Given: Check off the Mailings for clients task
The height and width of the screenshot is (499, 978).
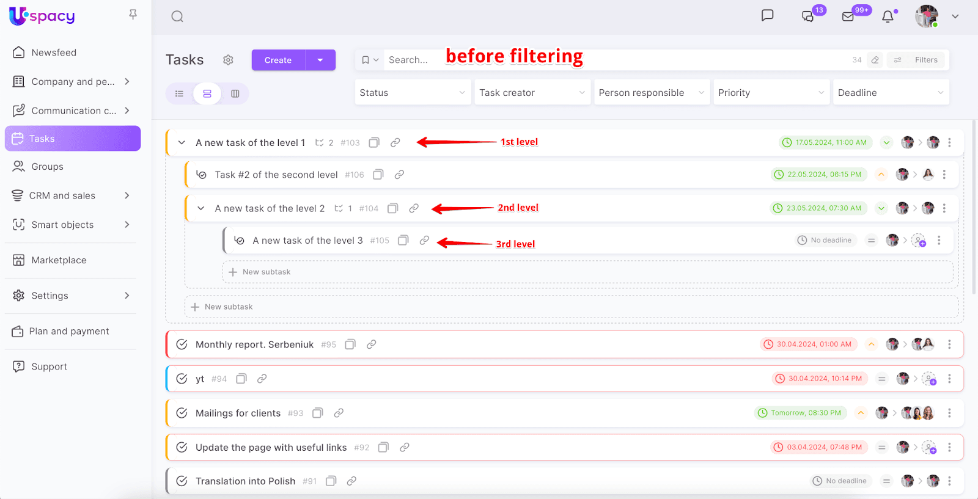Looking at the screenshot, I should (182, 413).
